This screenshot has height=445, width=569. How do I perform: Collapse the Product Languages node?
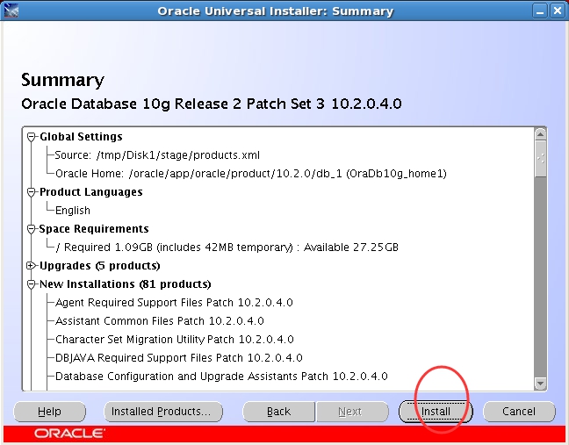(x=32, y=192)
